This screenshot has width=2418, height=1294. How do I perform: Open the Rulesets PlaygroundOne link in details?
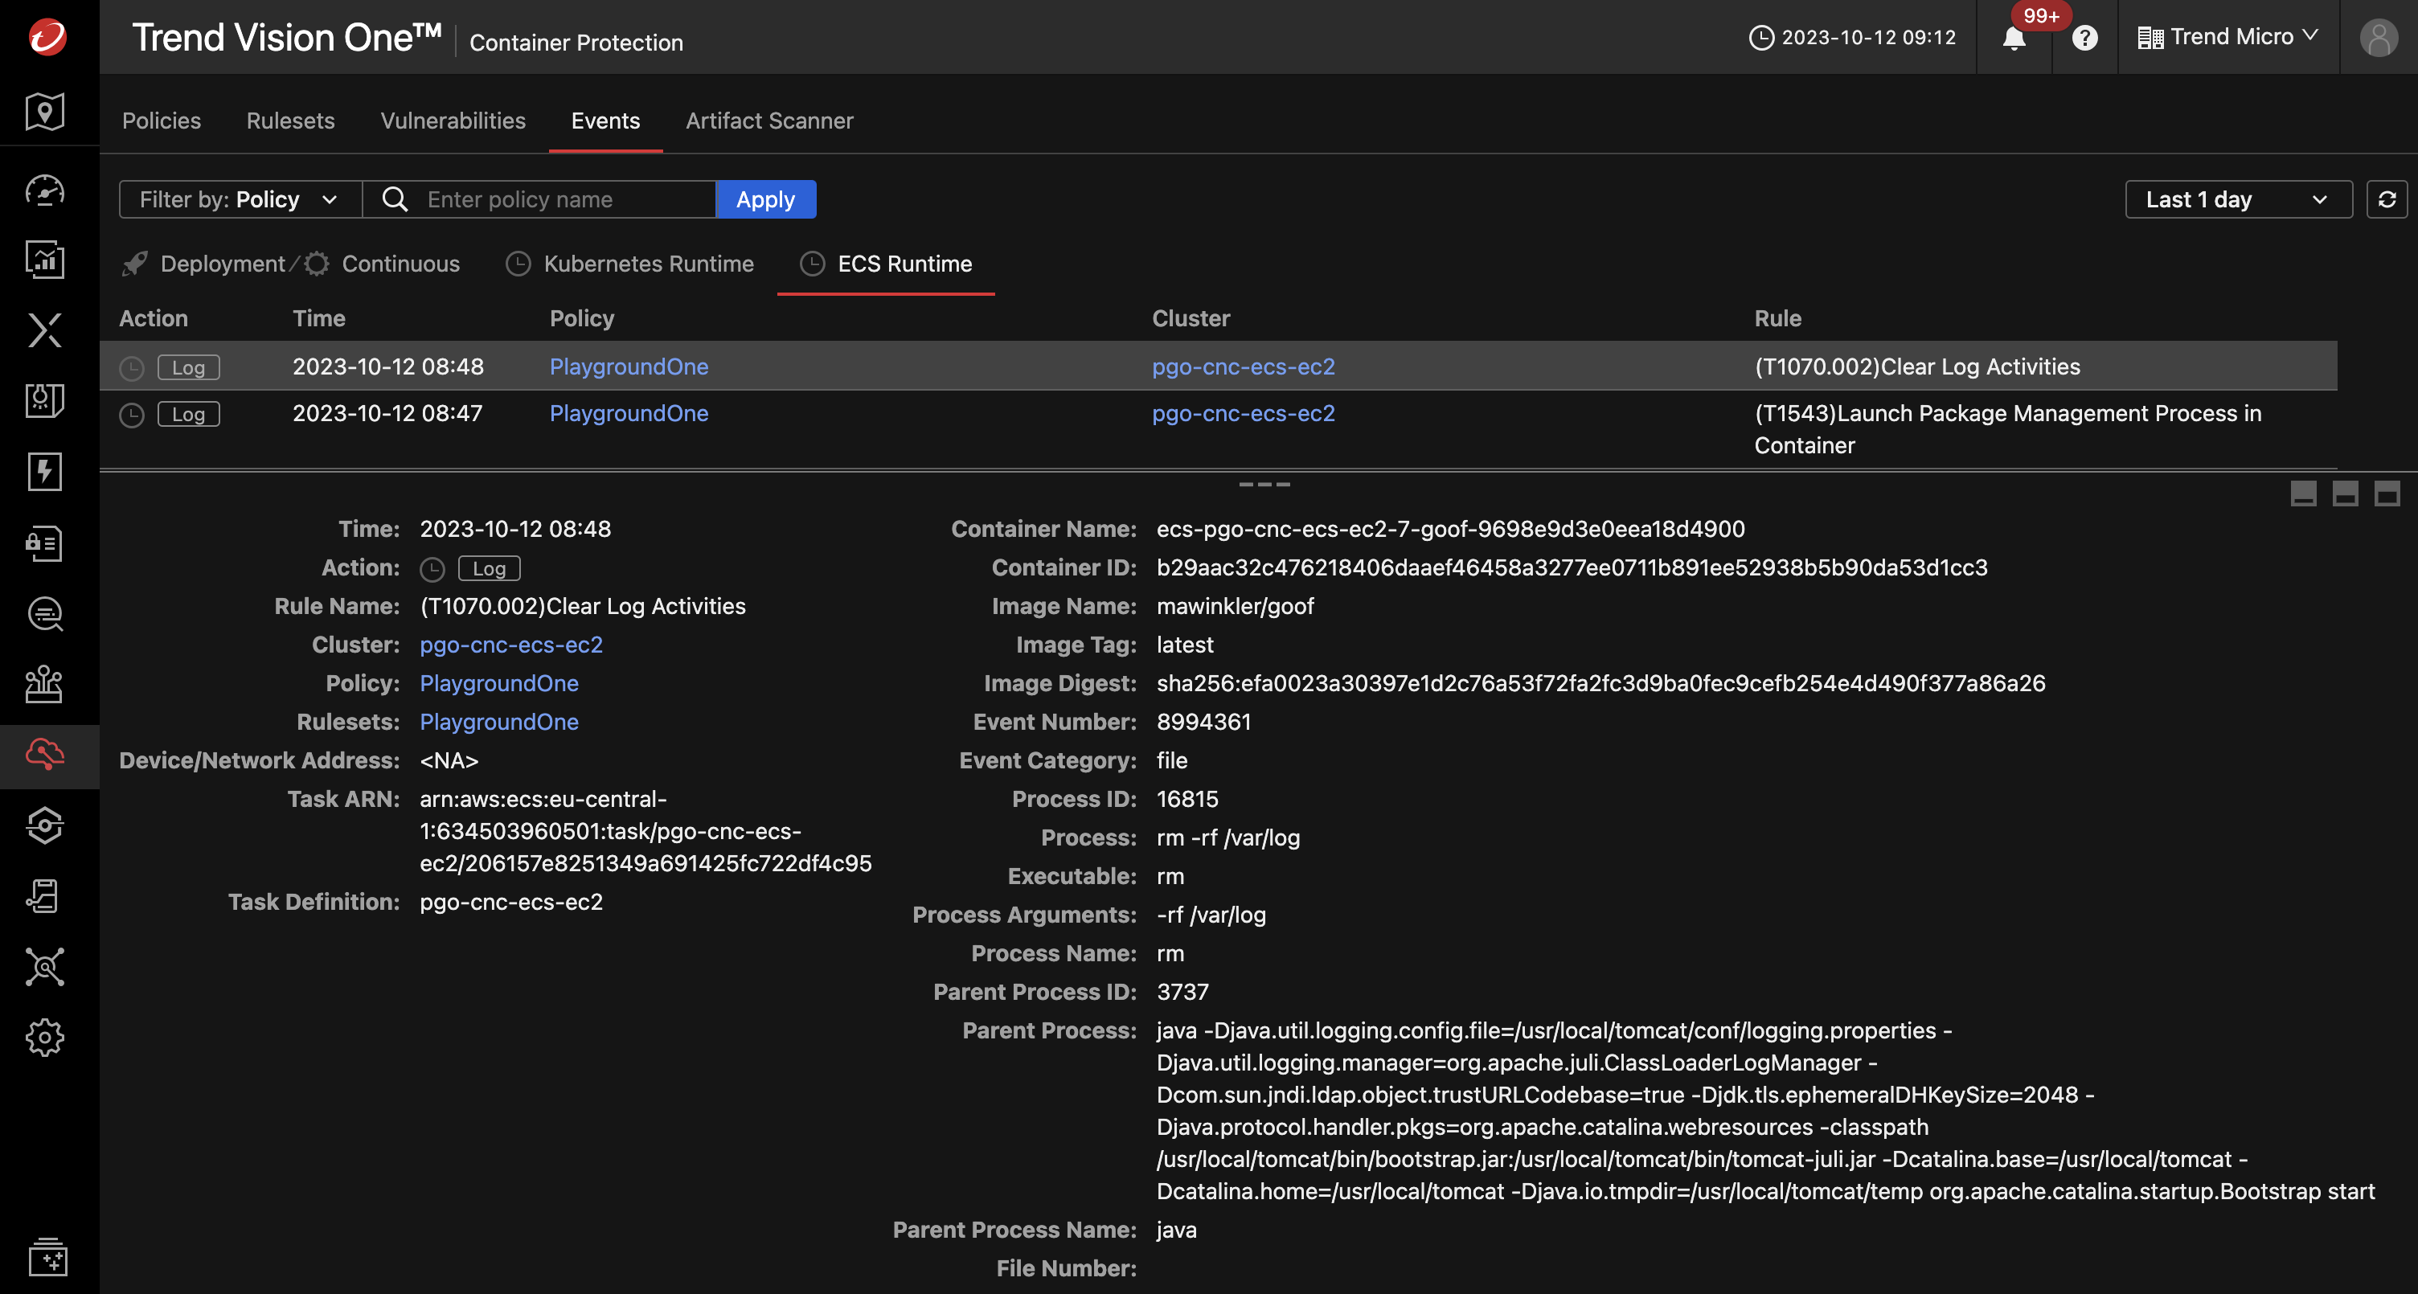pos(498,722)
